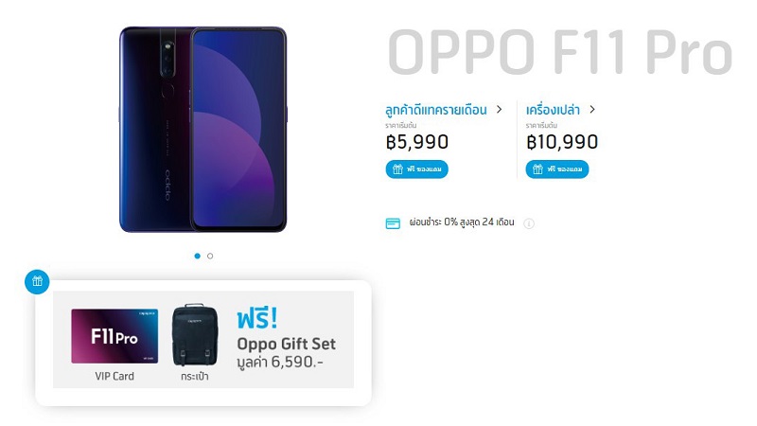This screenshot has width=757, height=426.
Task: Open the info icon beside the installment text
Action: pyautogui.click(x=529, y=223)
